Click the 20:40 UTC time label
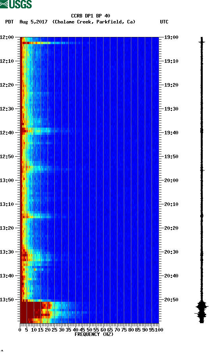Screen dimensions: 219x355 coord(171,276)
